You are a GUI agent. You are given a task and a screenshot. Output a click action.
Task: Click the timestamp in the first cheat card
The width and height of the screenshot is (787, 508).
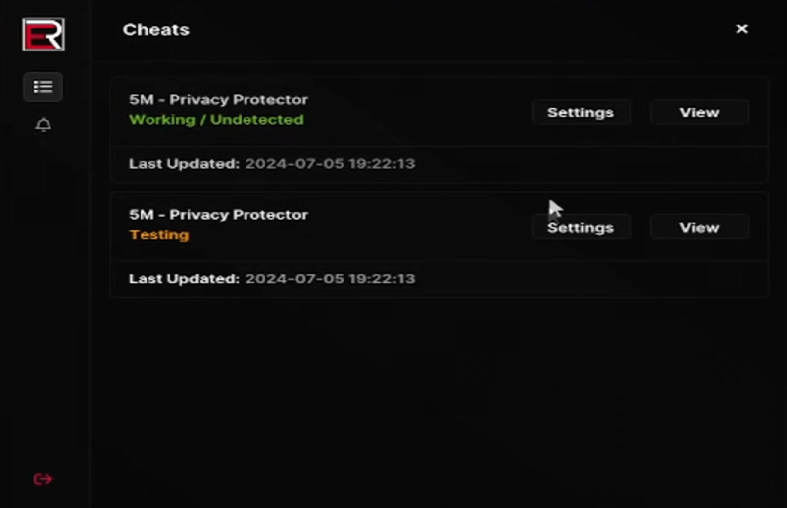(x=330, y=163)
